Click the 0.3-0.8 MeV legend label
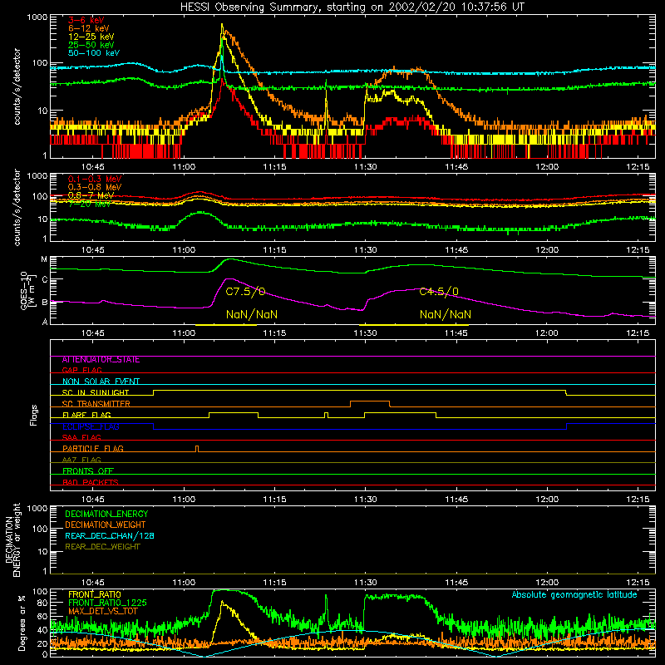The image size is (665, 665). click(x=95, y=187)
